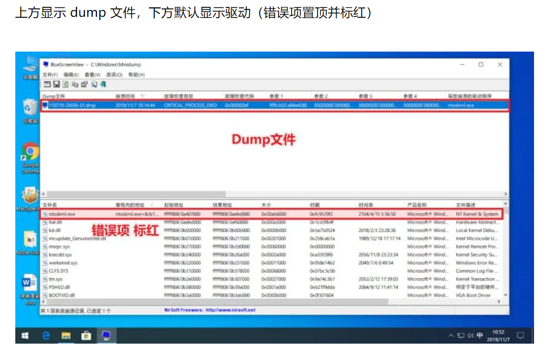Select the MacType desktop icon
This screenshot has height=351, width=553.
28,199
